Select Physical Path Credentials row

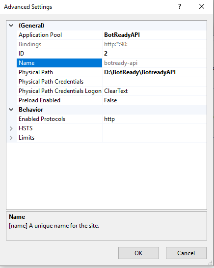tap(111, 82)
